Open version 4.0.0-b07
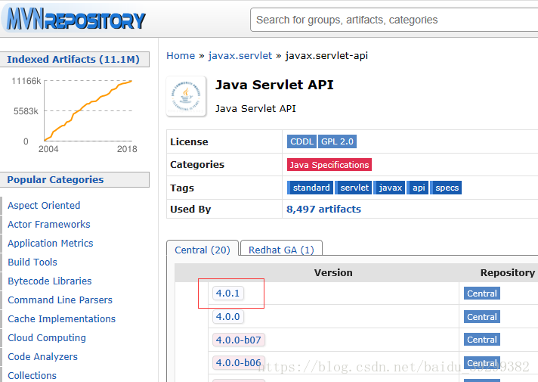 coord(239,340)
